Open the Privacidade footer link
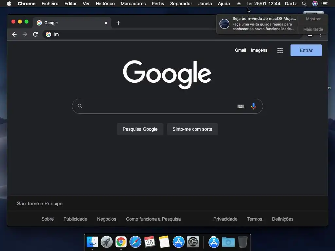The height and width of the screenshot is (251, 335). coord(225,219)
